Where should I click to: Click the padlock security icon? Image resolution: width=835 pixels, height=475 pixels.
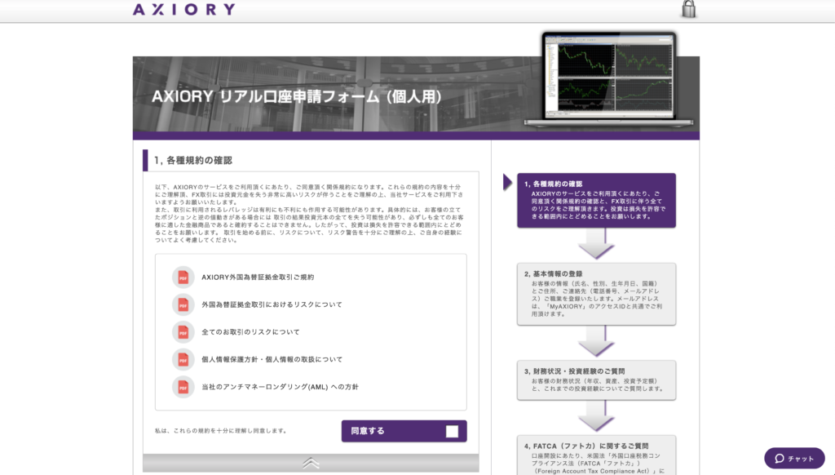pos(689,9)
